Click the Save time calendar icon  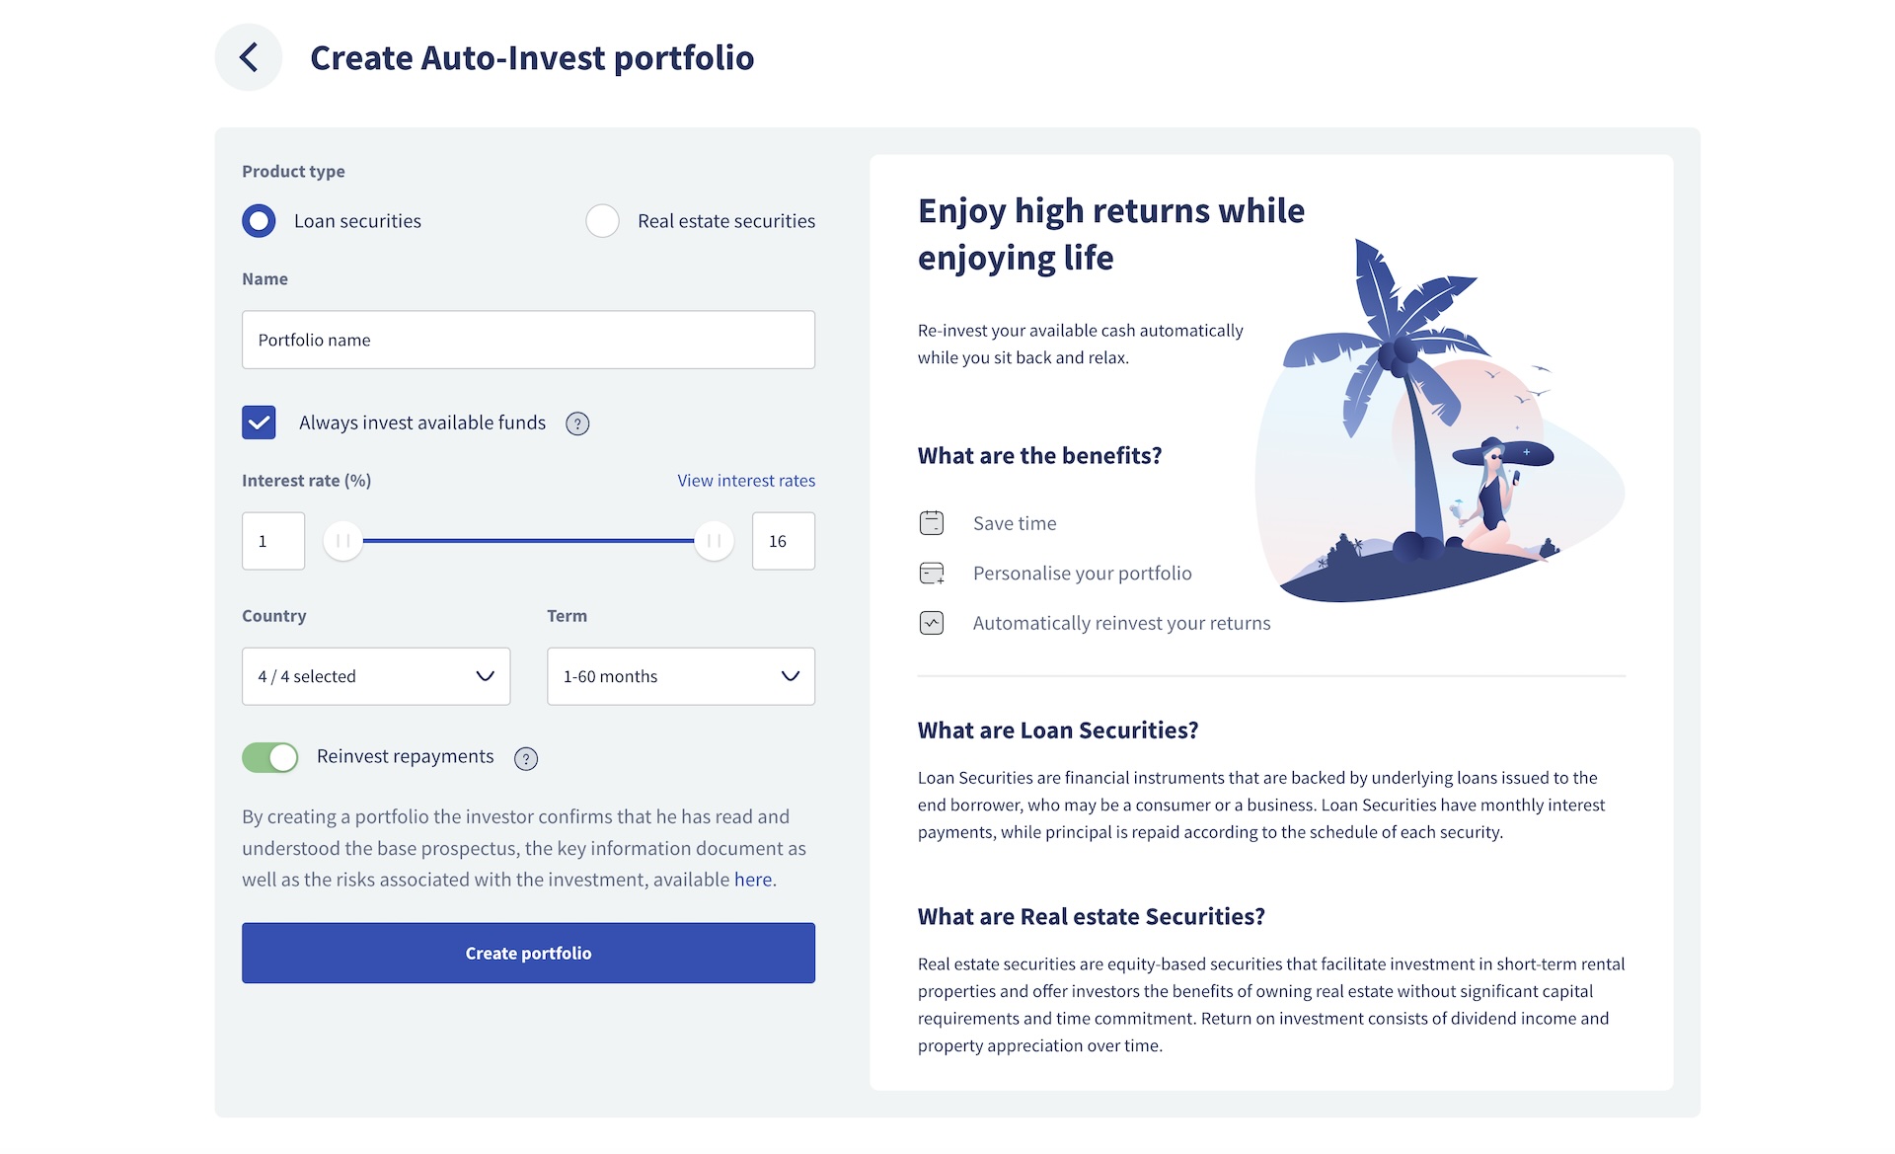click(x=932, y=523)
